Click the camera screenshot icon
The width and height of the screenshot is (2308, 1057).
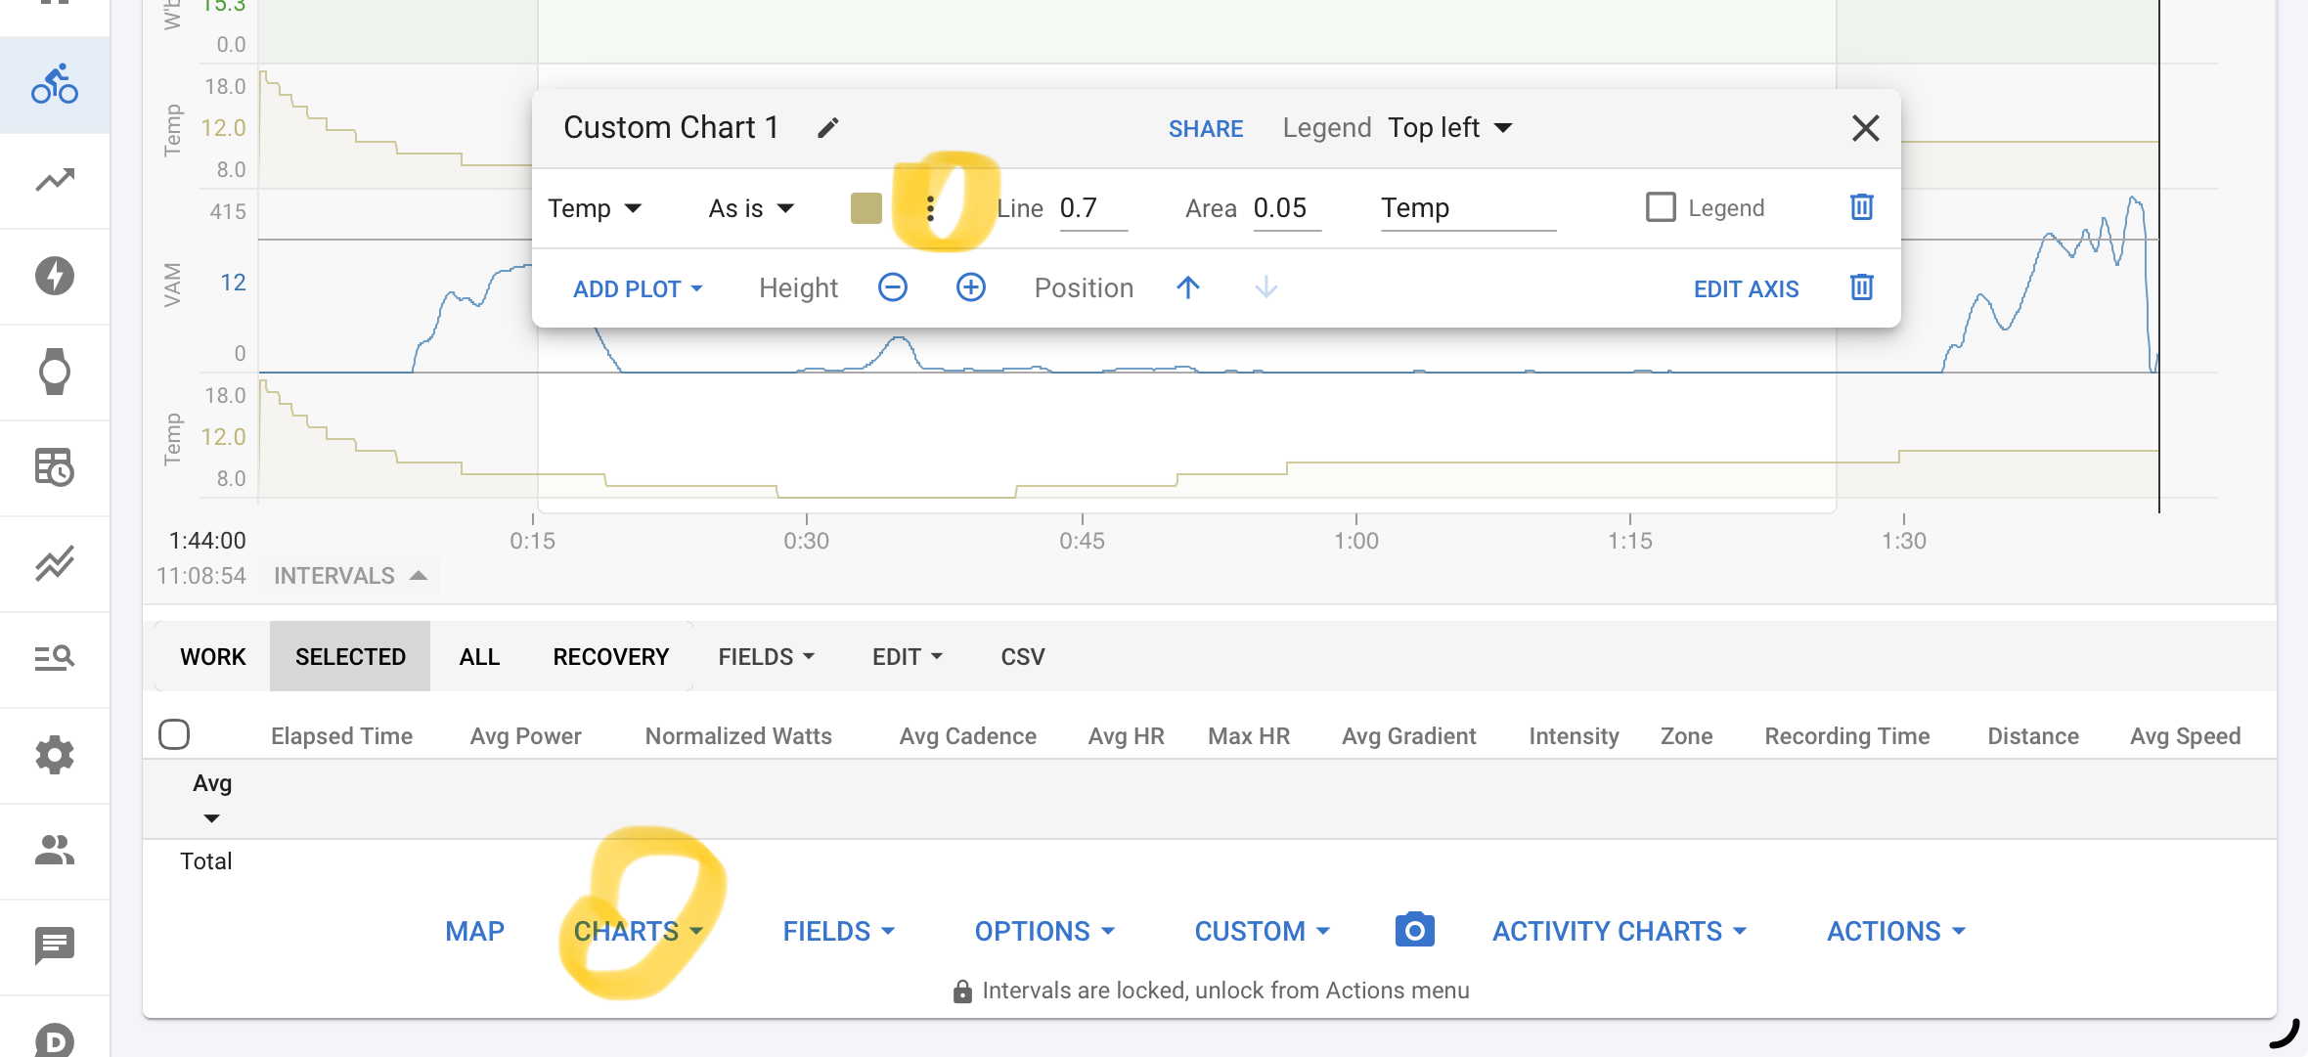coord(1414,930)
